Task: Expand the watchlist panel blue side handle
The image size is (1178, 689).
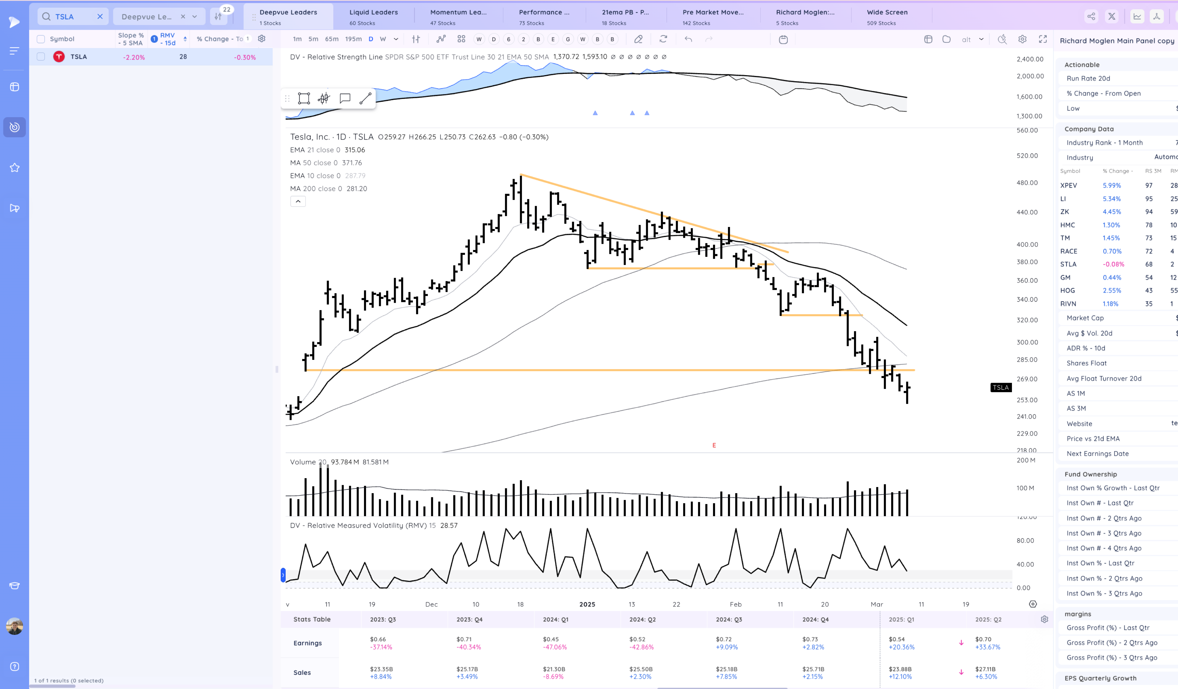Action: pos(283,575)
